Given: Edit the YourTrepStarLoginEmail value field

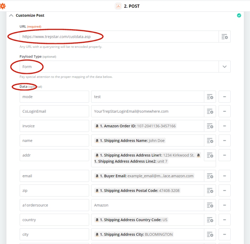Looking at the screenshot, I should (x=147, y=111).
